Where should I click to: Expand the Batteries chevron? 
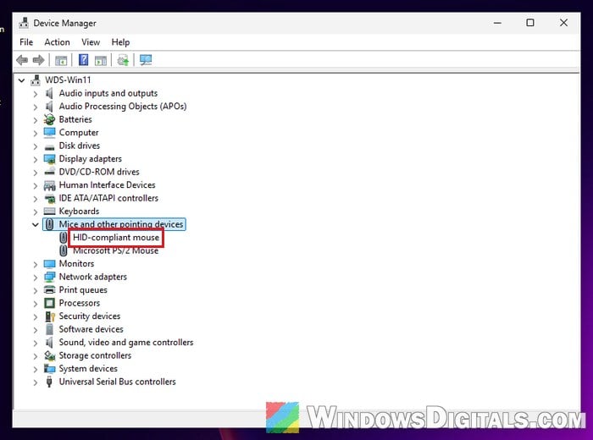tap(36, 120)
